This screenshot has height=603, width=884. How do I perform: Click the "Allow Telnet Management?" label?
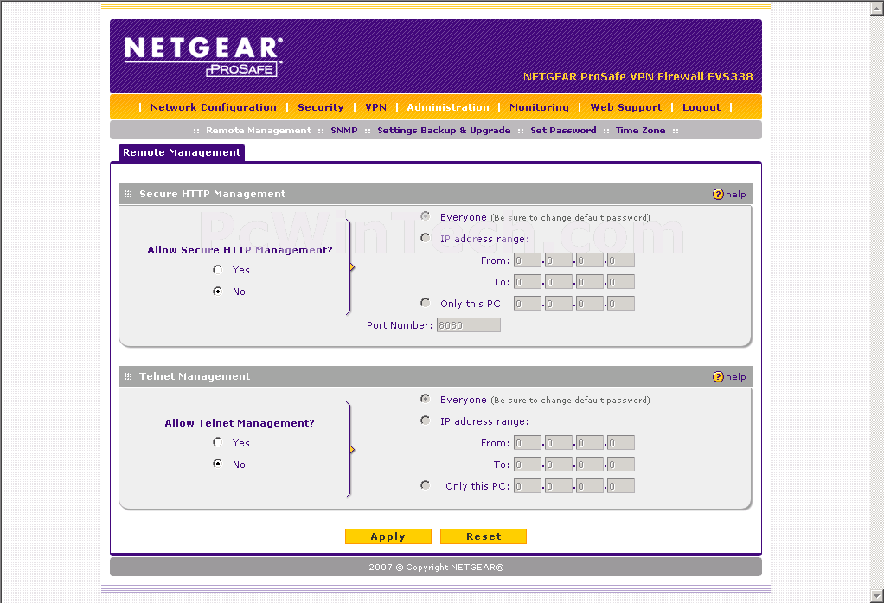point(240,423)
